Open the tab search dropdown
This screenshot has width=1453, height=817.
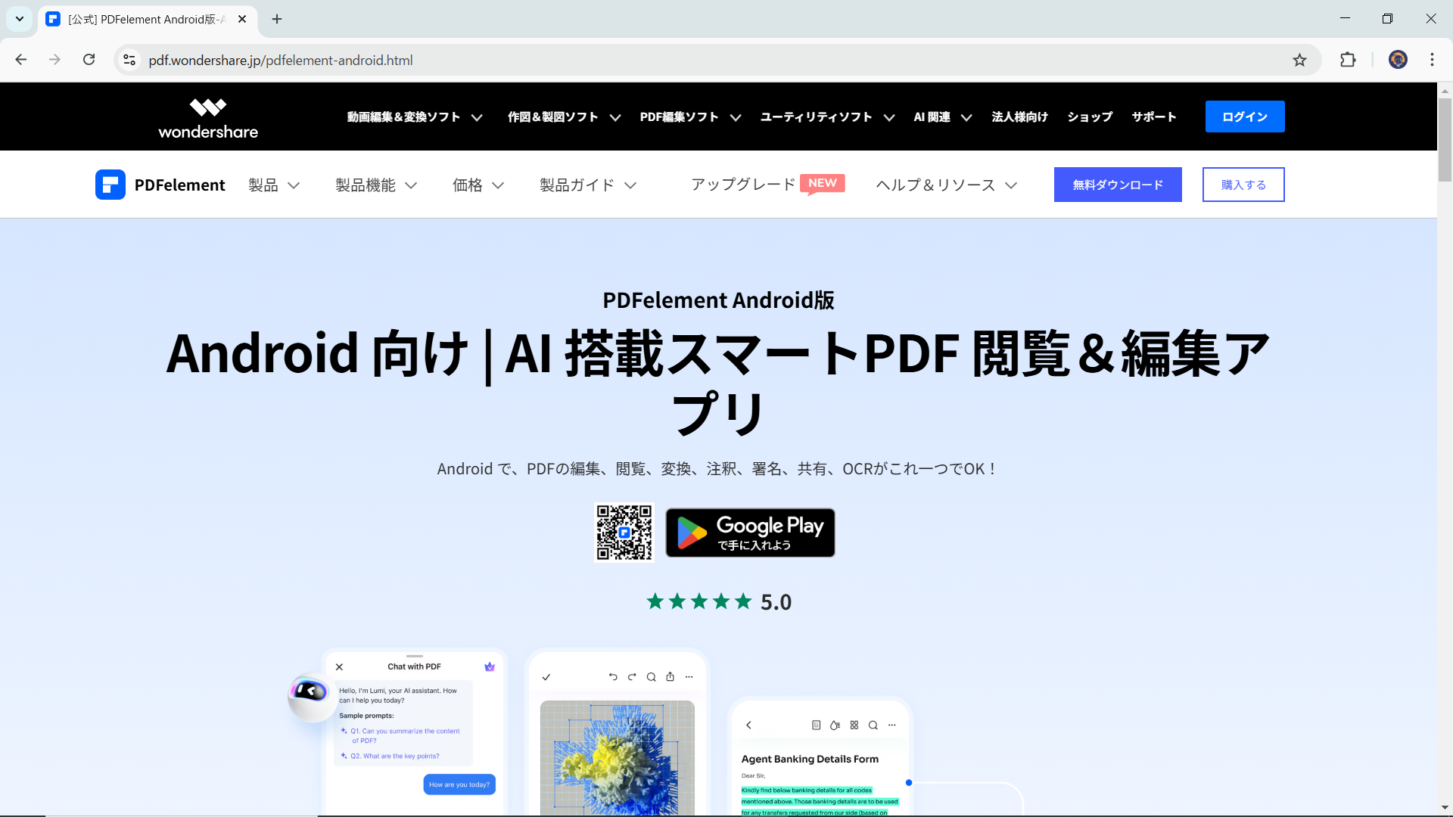tap(20, 19)
